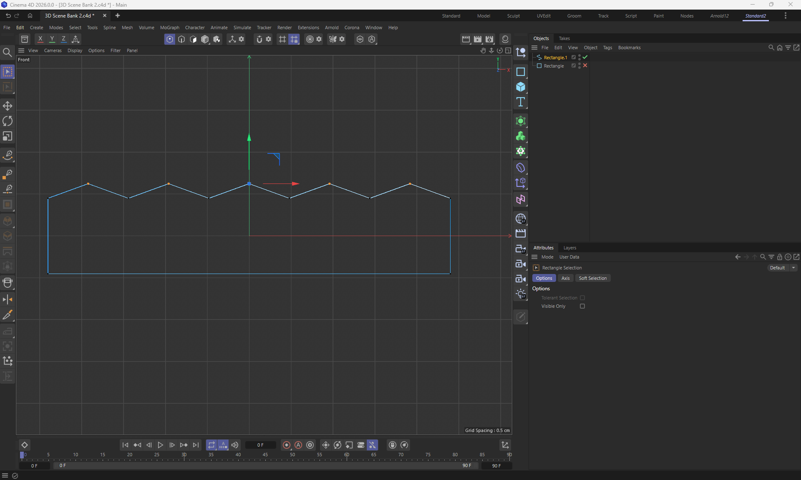
Task: Open the Mode menu in Attributes
Action: pyautogui.click(x=547, y=257)
